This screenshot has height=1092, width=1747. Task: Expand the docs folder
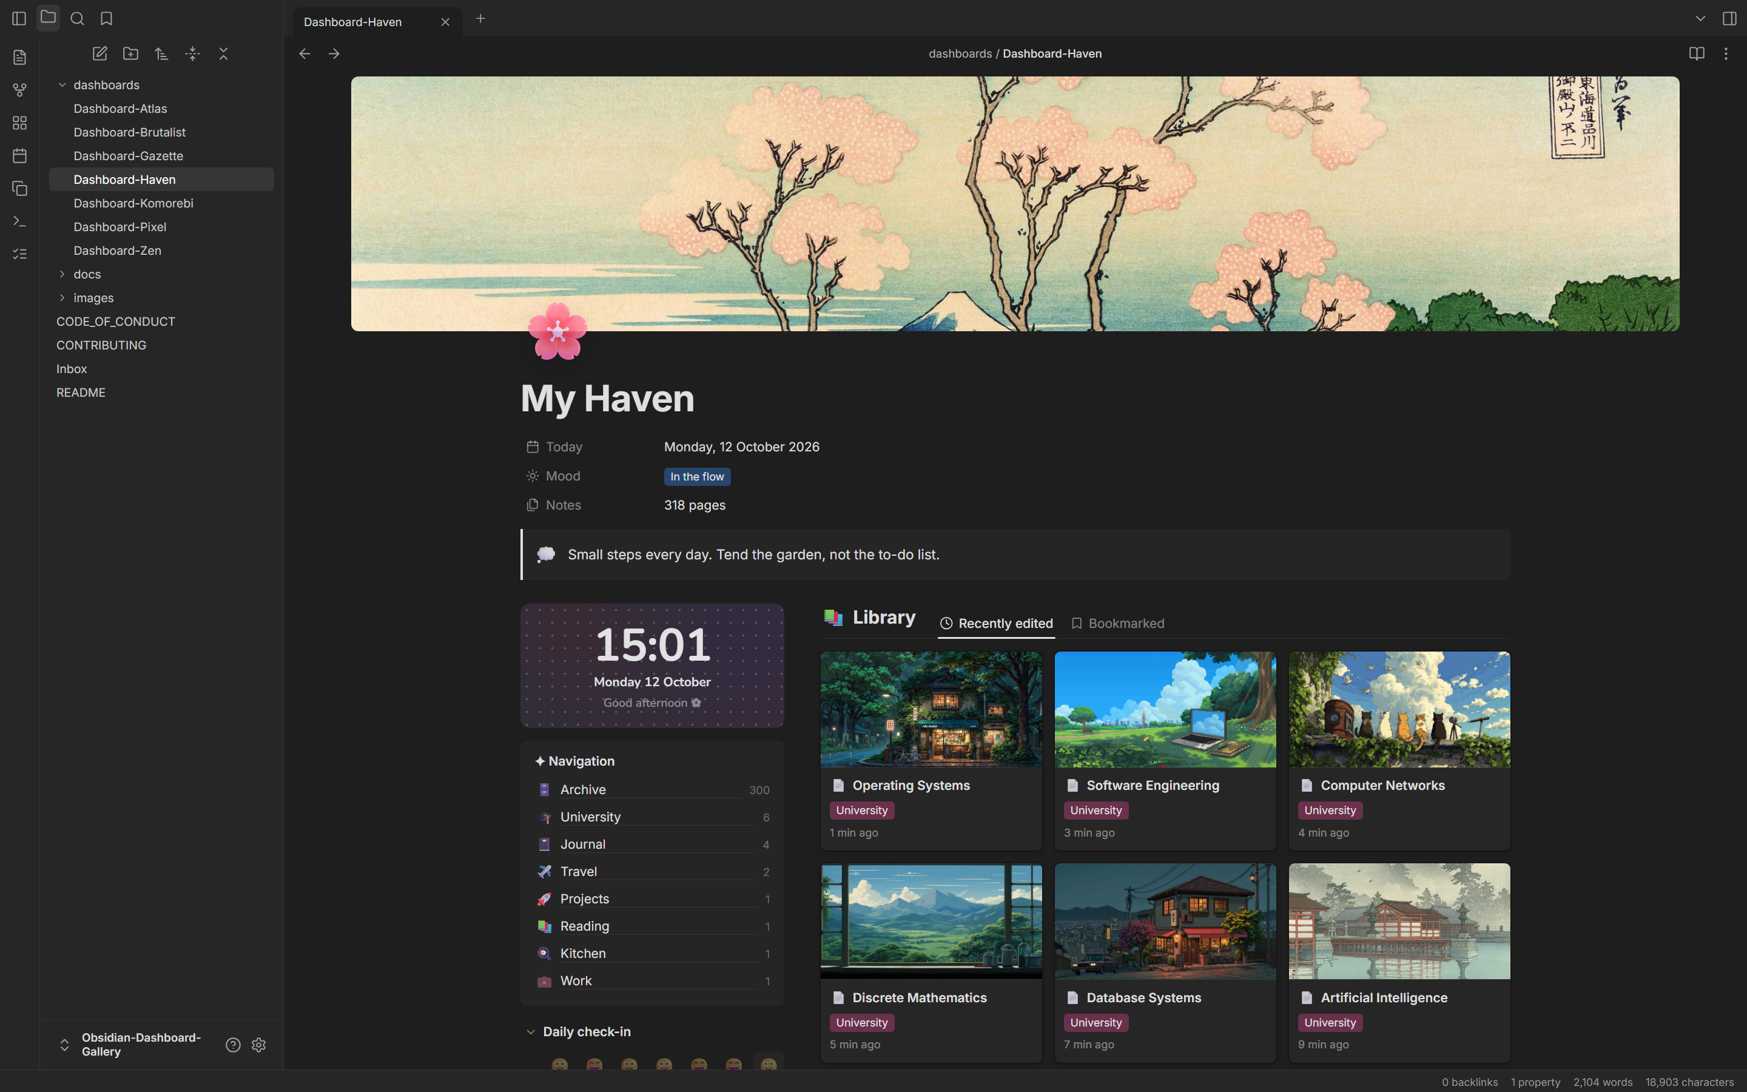coord(62,274)
